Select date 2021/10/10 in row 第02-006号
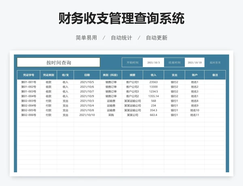This screenshot has width=243, height=186. 87,115
